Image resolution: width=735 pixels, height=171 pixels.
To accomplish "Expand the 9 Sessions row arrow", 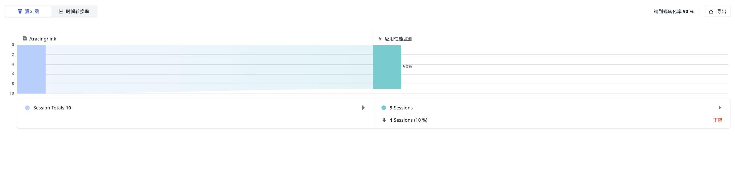I will [720, 108].
